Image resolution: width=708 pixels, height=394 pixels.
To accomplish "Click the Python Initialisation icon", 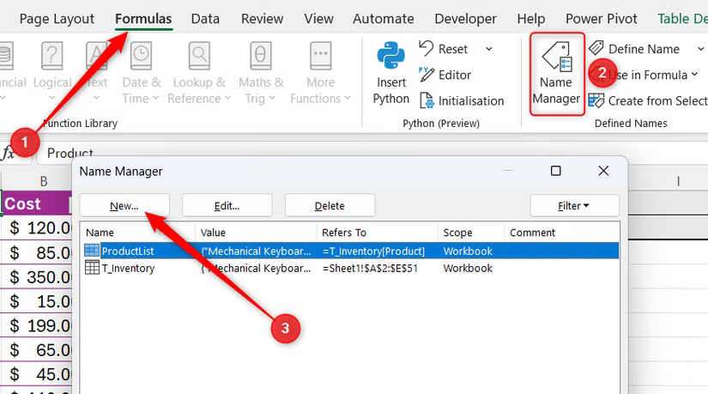I will (427, 100).
